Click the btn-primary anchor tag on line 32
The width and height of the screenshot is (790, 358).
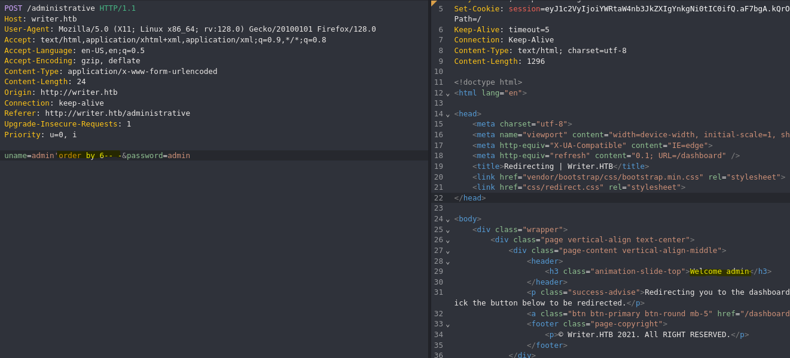pos(658,314)
